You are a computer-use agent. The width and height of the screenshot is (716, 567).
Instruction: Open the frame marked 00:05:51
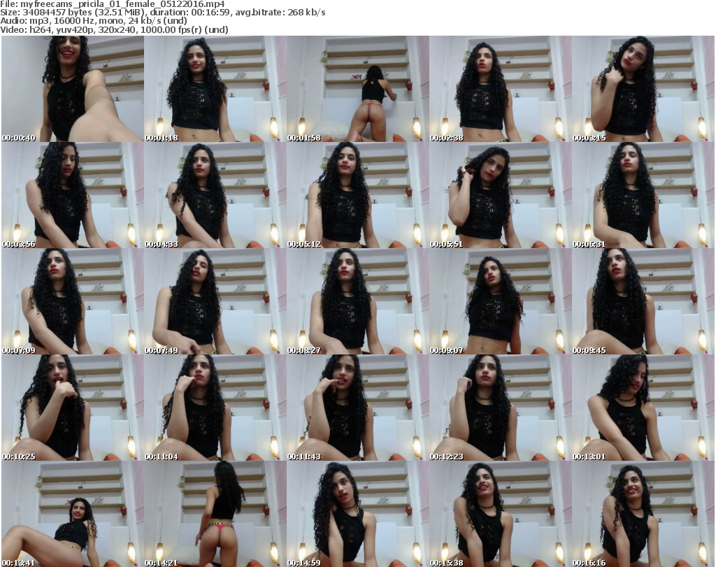[501, 195]
